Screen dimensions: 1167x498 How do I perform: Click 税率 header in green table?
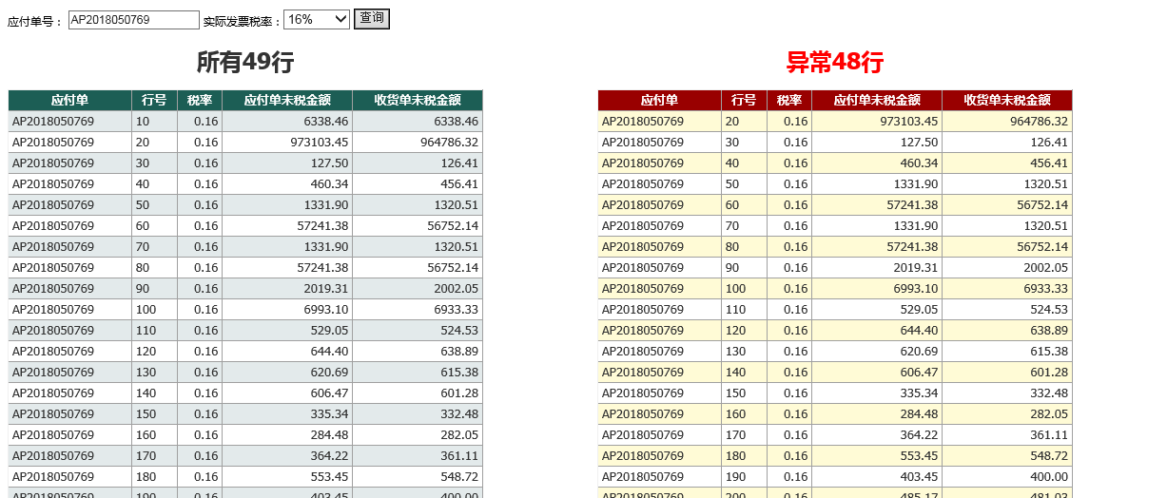(x=199, y=100)
